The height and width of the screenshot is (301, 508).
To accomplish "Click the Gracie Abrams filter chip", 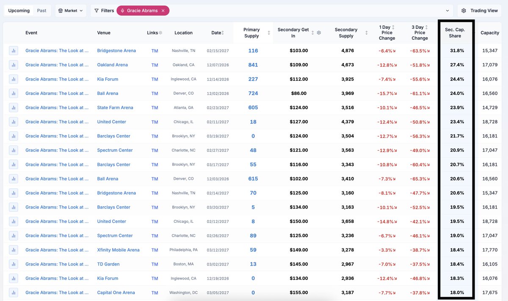I will coord(143,11).
